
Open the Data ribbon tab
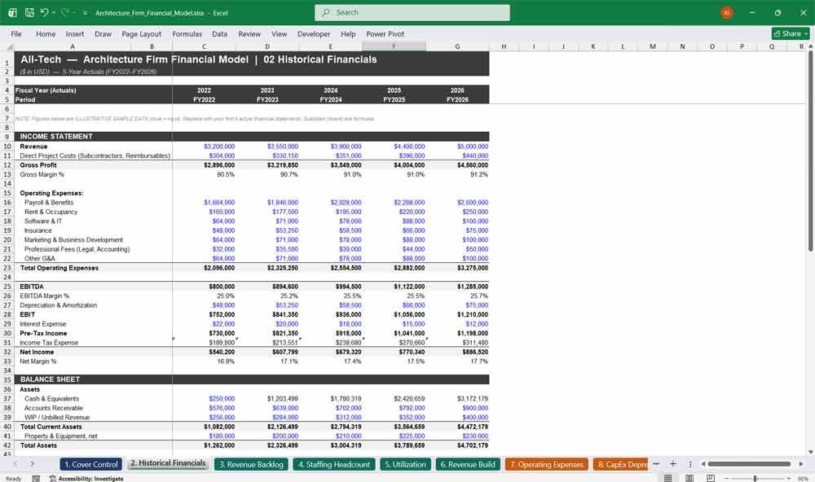click(x=219, y=33)
